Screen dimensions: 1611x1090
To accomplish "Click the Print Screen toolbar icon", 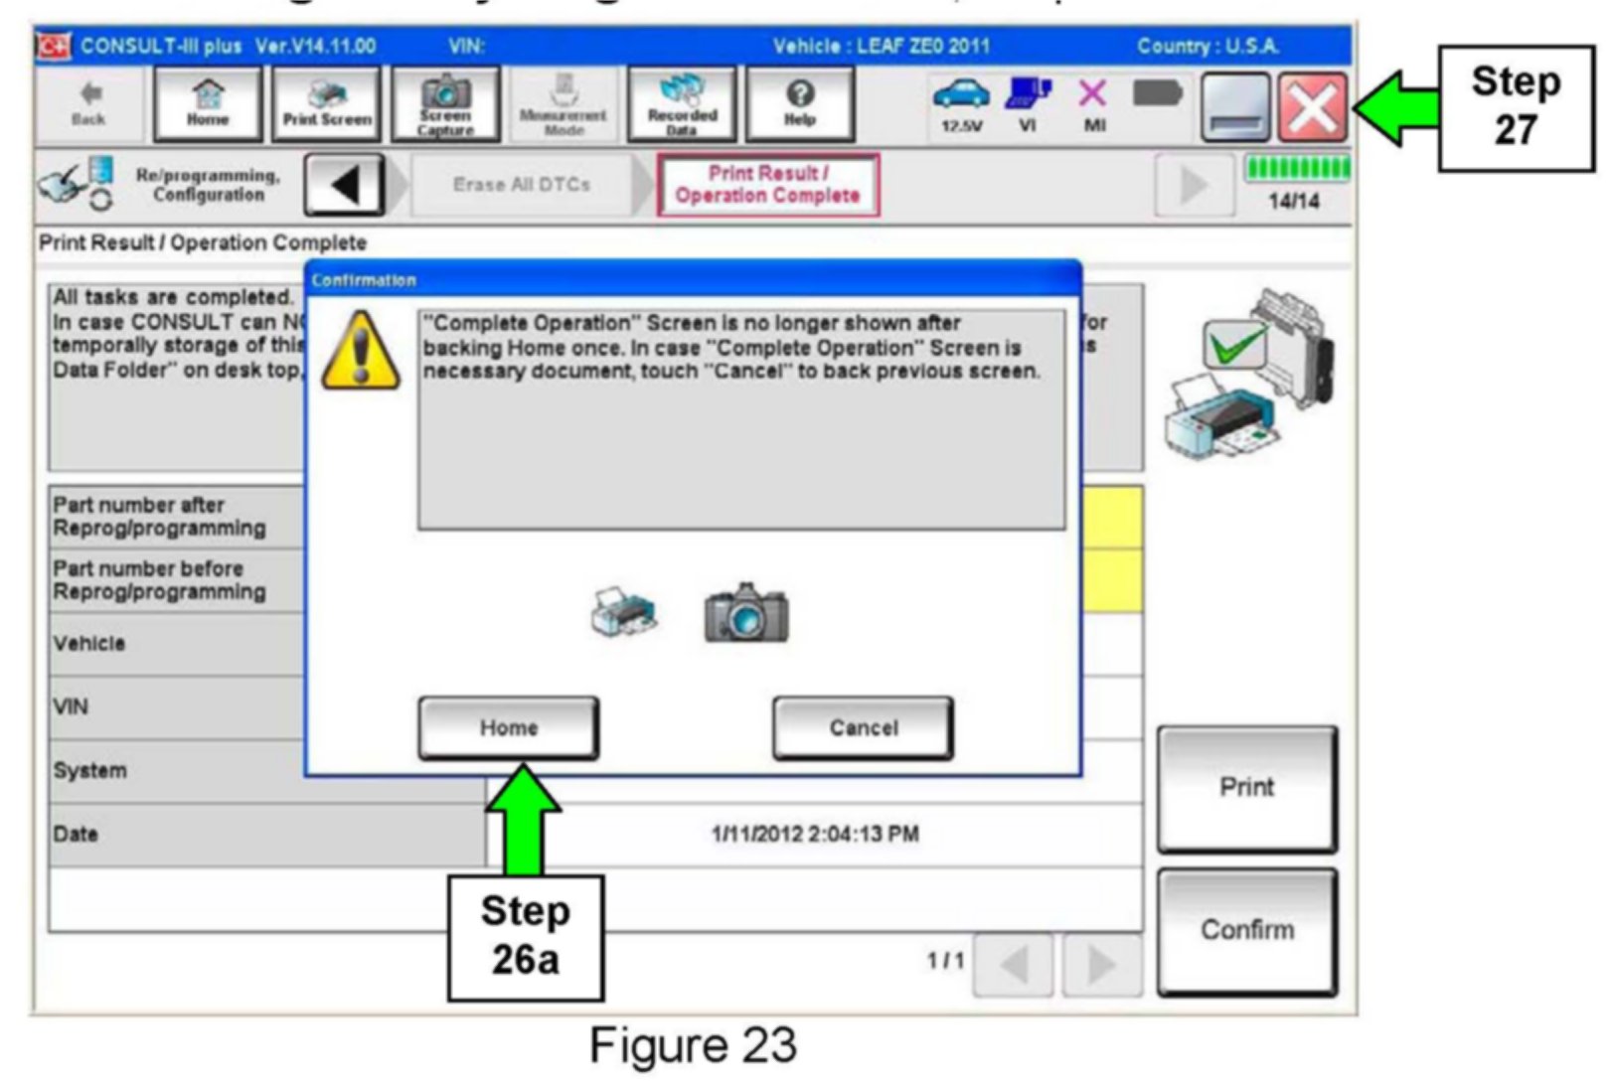I will (327, 104).
